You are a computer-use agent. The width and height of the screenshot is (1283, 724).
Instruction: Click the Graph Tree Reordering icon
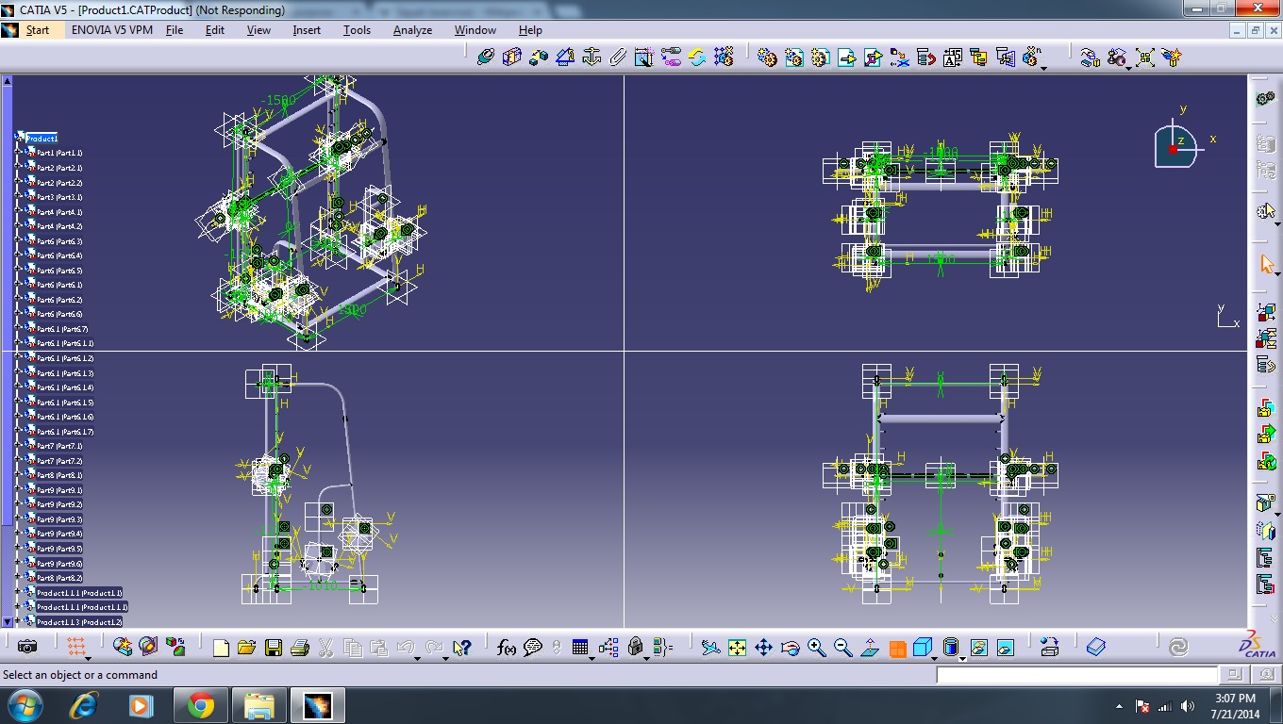(925, 58)
